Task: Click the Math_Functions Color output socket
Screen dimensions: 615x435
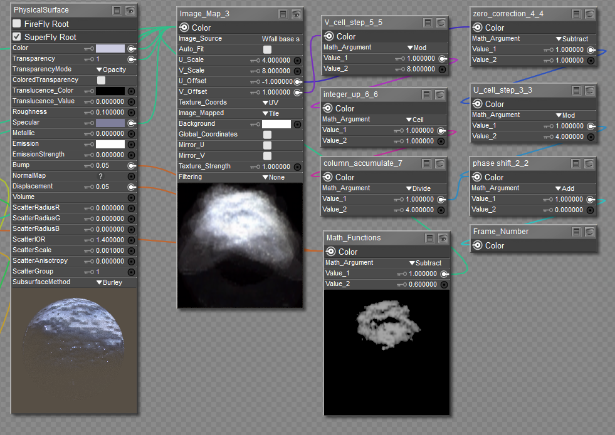Action: (x=330, y=252)
